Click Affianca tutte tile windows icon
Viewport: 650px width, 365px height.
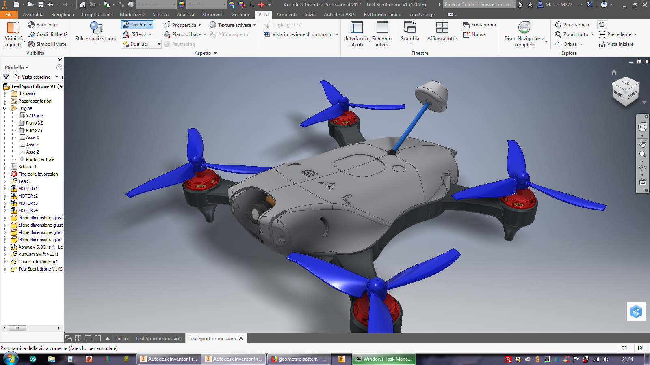click(442, 28)
